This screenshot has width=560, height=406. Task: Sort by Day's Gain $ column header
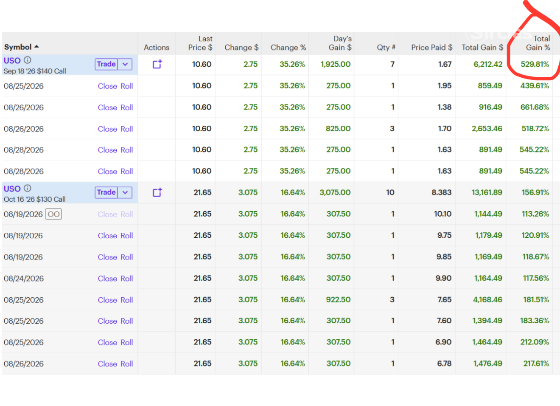(340, 43)
